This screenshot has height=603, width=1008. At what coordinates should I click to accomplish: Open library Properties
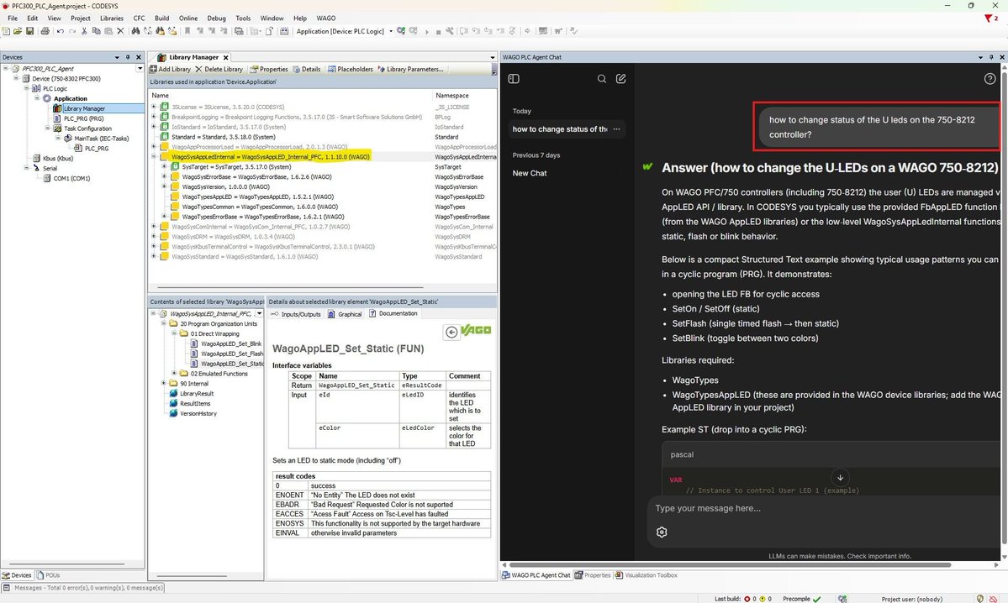269,70
